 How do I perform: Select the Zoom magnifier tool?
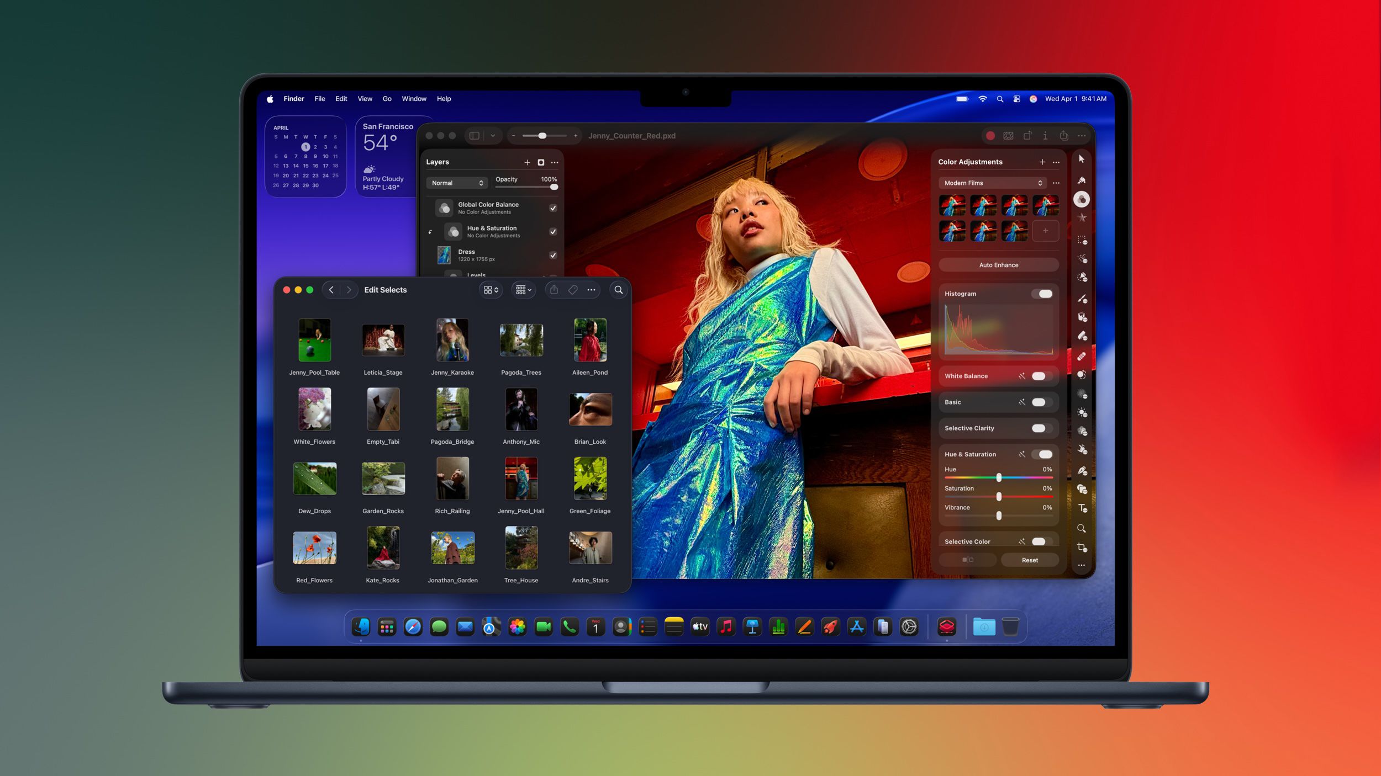[1082, 528]
